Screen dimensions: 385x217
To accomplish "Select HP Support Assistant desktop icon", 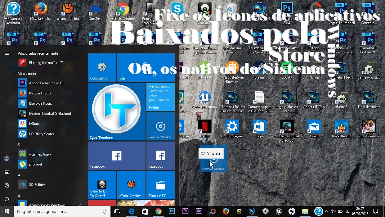I will click(x=14, y=14).
